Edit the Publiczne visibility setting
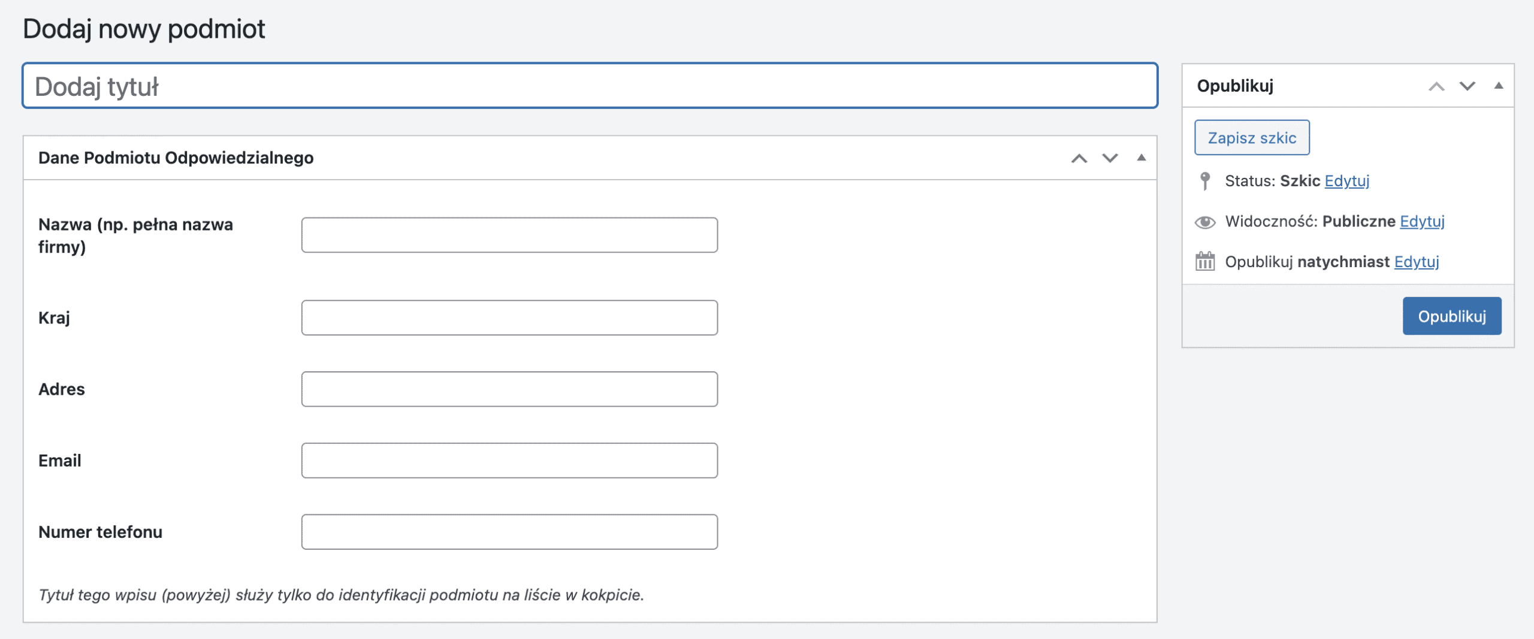The width and height of the screenshot is (1534, 639). 1421,222
